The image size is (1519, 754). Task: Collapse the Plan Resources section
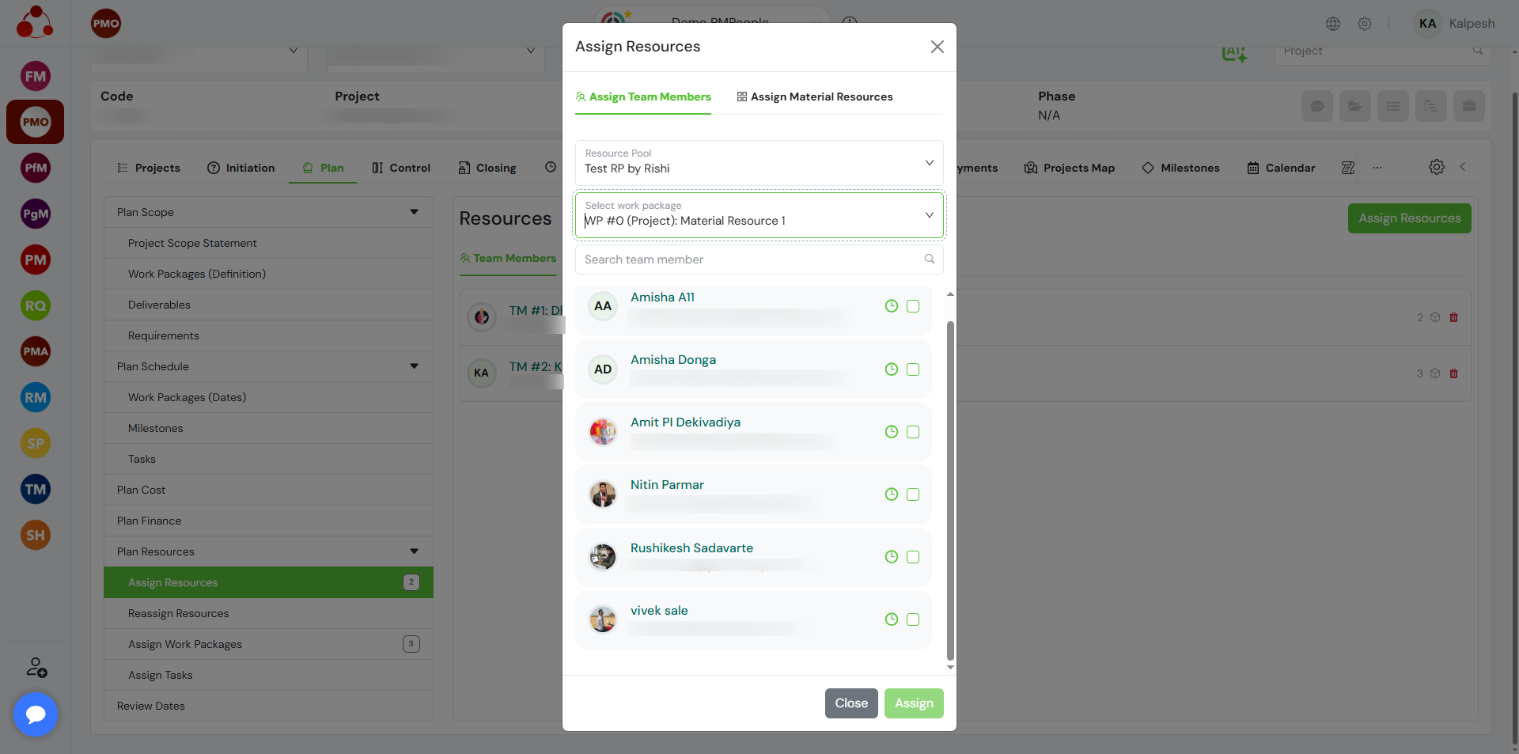click(414, 551)
